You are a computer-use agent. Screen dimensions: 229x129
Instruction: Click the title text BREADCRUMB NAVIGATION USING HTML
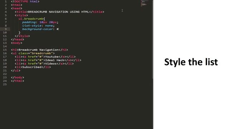tap(58, 12)
